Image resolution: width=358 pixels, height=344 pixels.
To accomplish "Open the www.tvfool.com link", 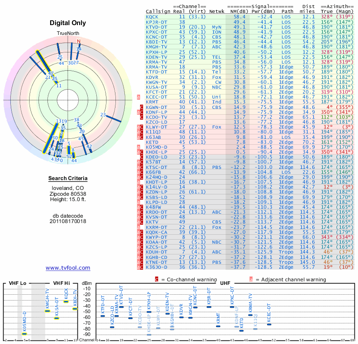I will [68, 268].
